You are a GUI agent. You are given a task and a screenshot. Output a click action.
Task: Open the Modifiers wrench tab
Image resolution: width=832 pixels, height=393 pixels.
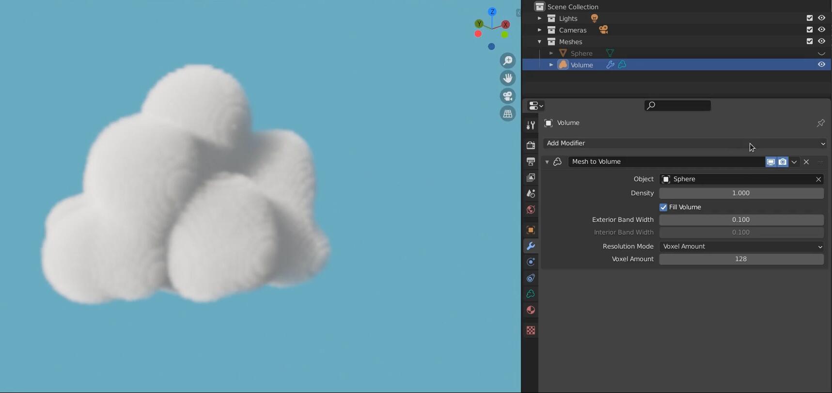531,246
